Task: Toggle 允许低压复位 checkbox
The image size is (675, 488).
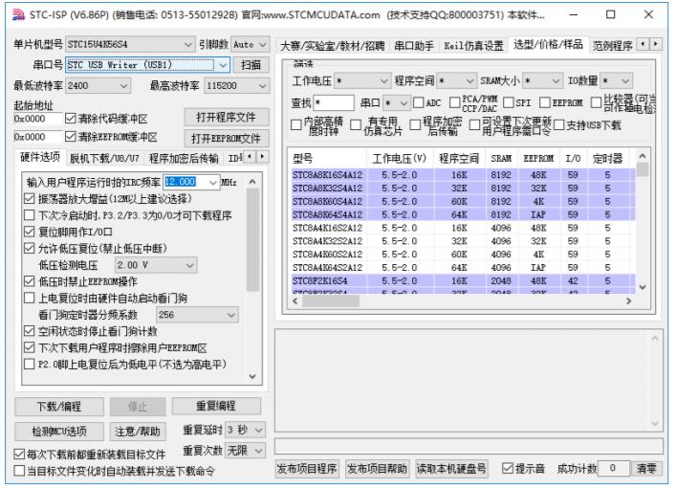Action: 29,248
